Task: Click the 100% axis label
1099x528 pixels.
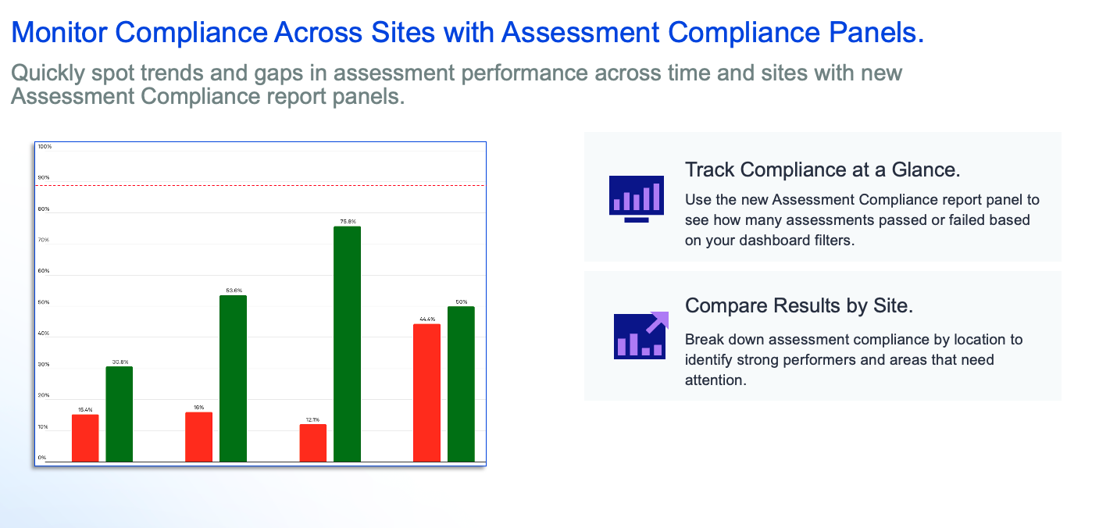Action: (x=45, y=147)
